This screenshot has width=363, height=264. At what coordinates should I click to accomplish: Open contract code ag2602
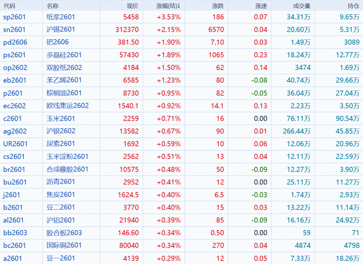pos(15,131)
